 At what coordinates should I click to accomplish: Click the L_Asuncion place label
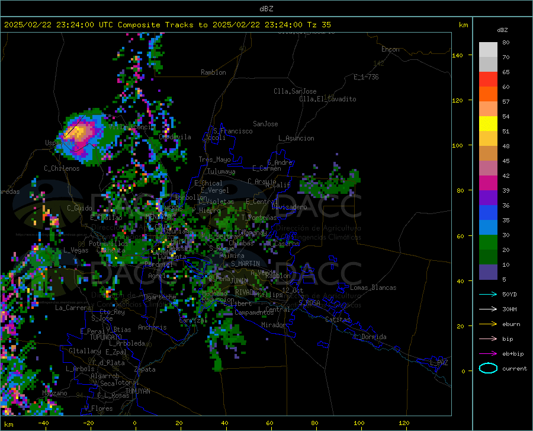coord(296,138)
